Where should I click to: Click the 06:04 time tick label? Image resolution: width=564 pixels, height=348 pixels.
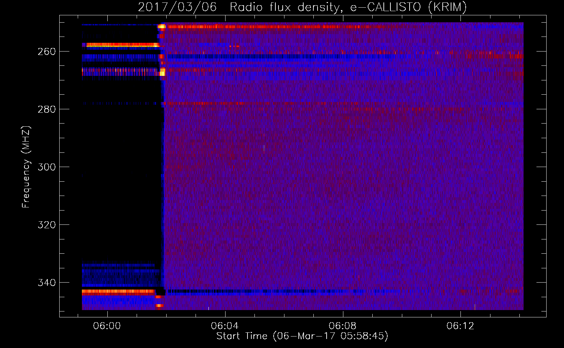tap(225, 326)
